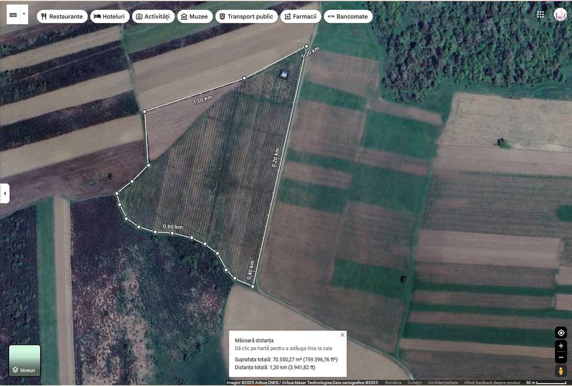Screen dimensions: 572x386
Task: Select the Bancomate category chip
Action: (x=348, y=17)
